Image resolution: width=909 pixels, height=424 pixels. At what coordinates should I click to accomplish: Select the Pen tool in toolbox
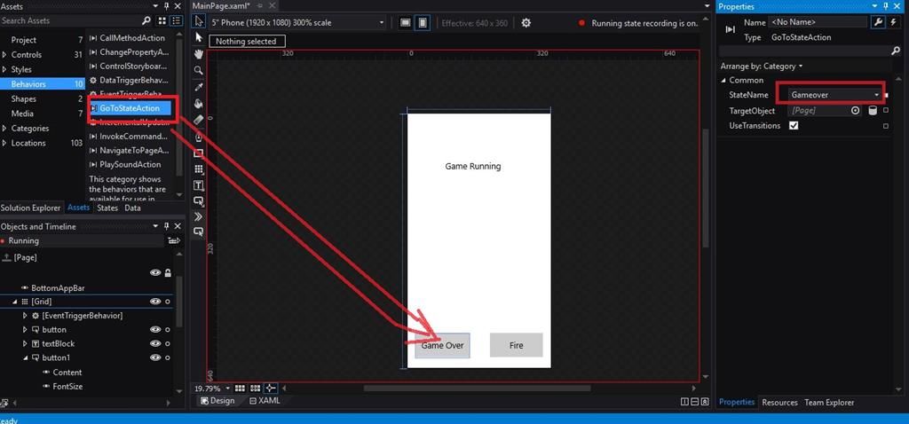[199, 137]
